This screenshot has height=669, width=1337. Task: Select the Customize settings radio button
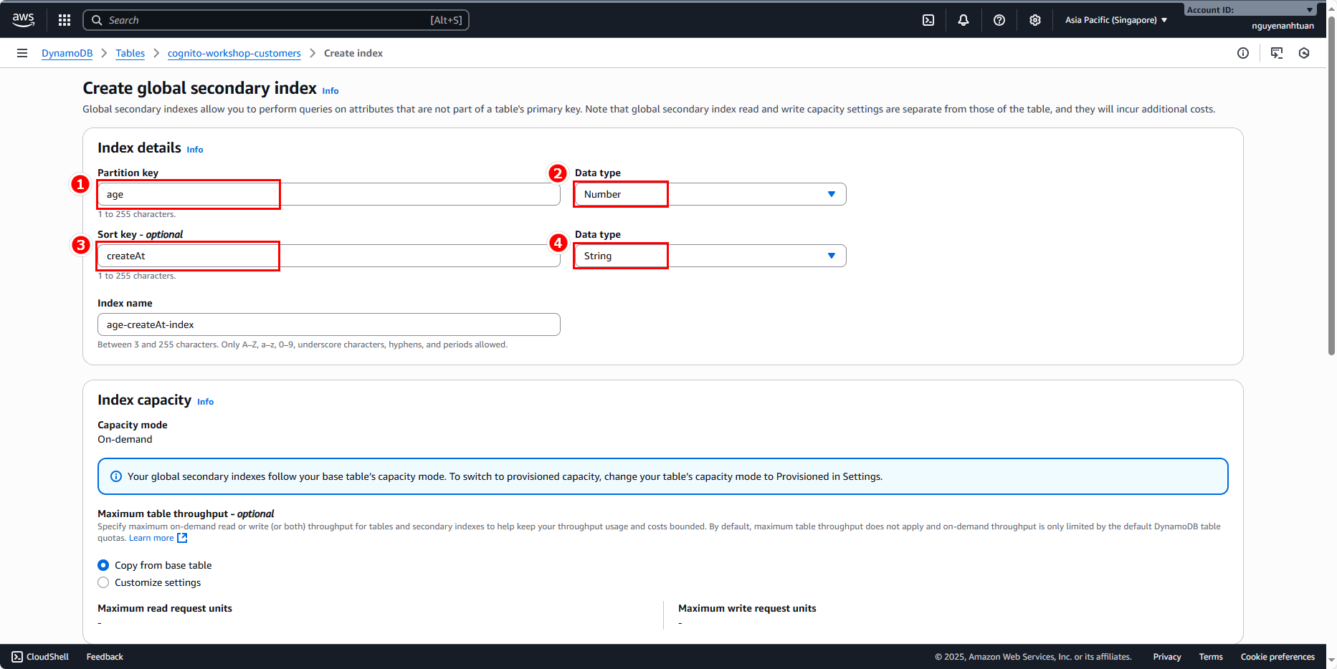click(104, 582)
